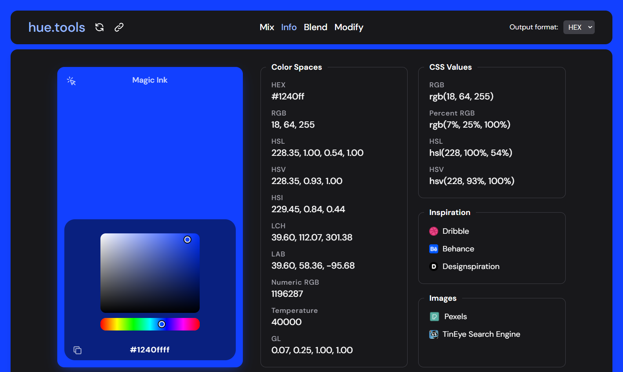
Task: Click the Pexels icon
Action: pyautogui.click(x=434, y=316)
